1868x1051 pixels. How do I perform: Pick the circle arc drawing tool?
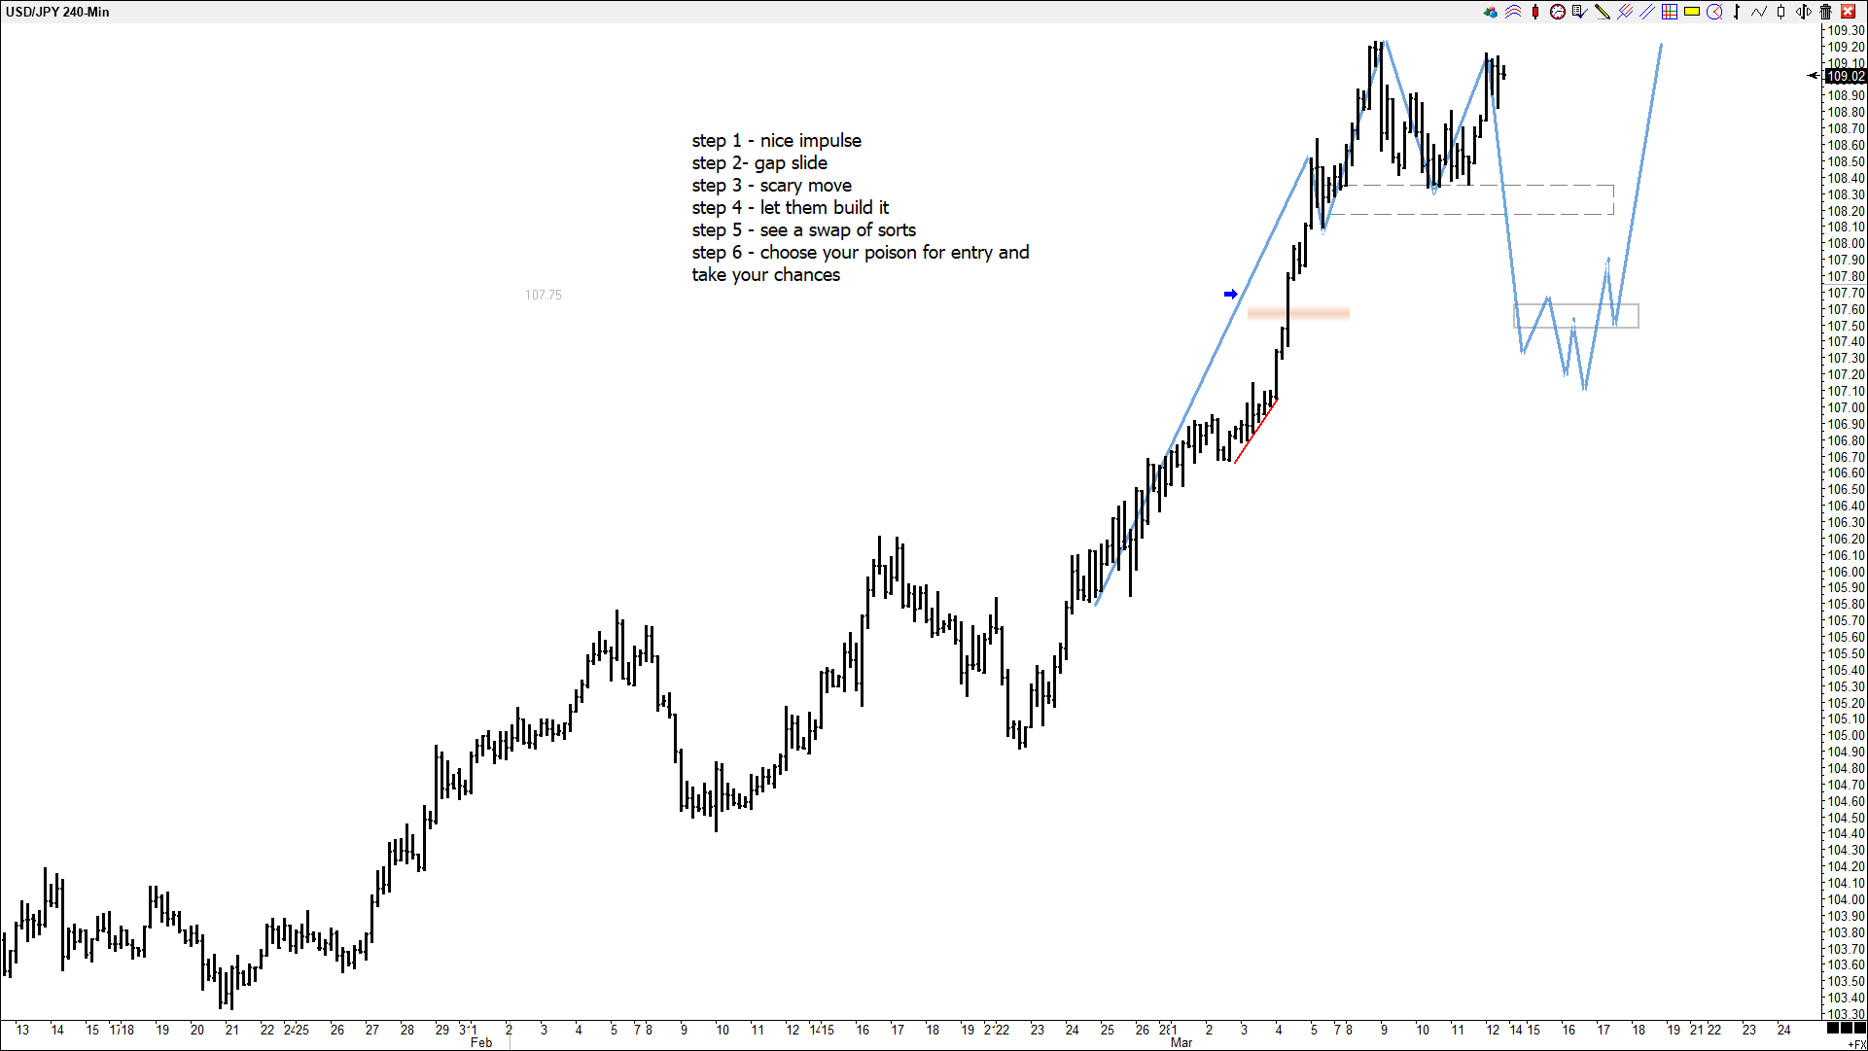click(1714, 12)
